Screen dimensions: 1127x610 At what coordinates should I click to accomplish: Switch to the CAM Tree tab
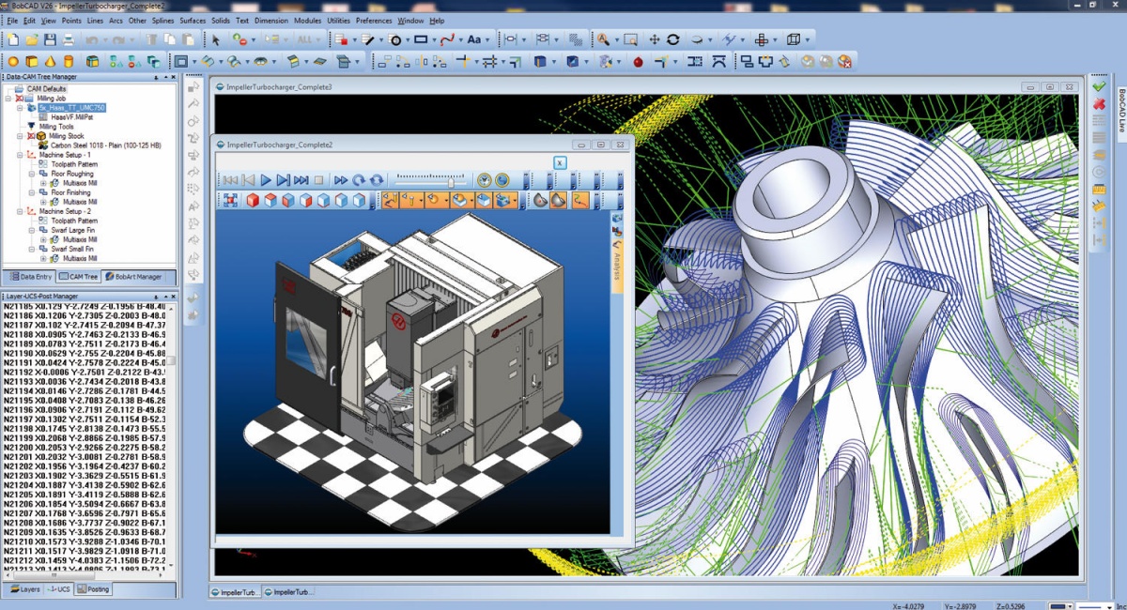click(79, 277)
